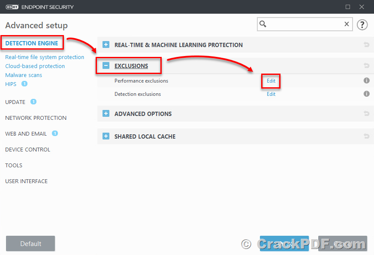
Task: Click revert arrow for Exclusions section
Action: click(x=366, y=65)
